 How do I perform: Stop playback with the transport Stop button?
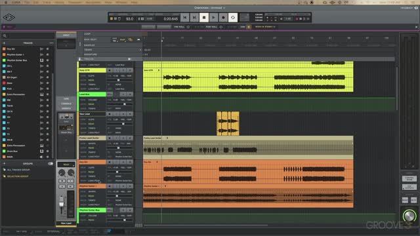click(204, 18)
